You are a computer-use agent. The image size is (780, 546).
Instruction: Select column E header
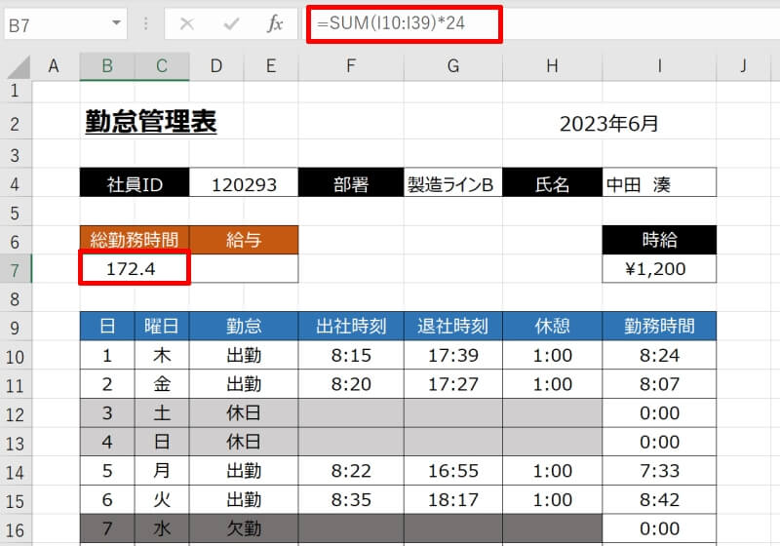271,66
